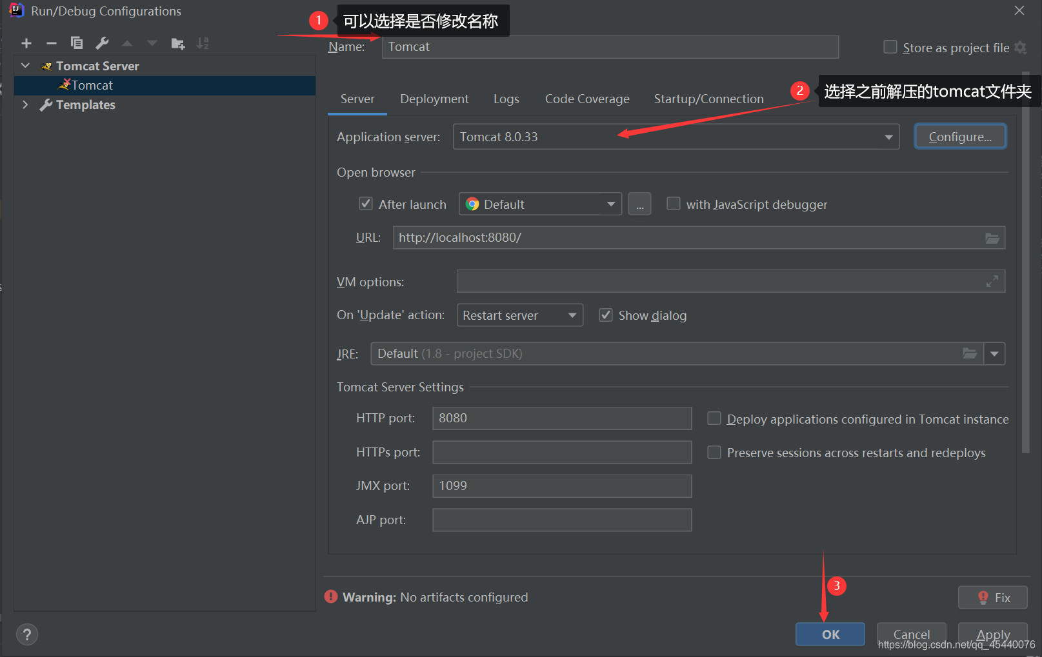Toggle Store as project file checkbox

tap(890, 47)
